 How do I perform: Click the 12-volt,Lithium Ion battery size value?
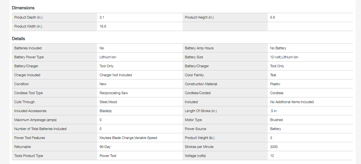[284, 57]
